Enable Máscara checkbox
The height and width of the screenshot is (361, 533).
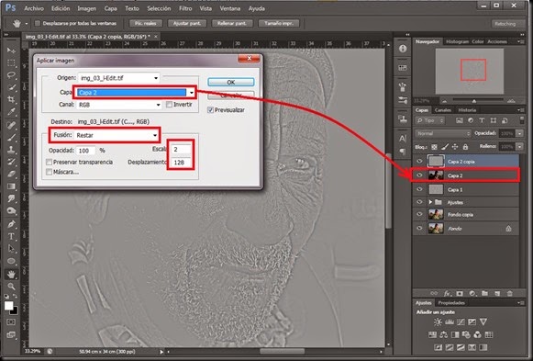(x=50, y=172)
